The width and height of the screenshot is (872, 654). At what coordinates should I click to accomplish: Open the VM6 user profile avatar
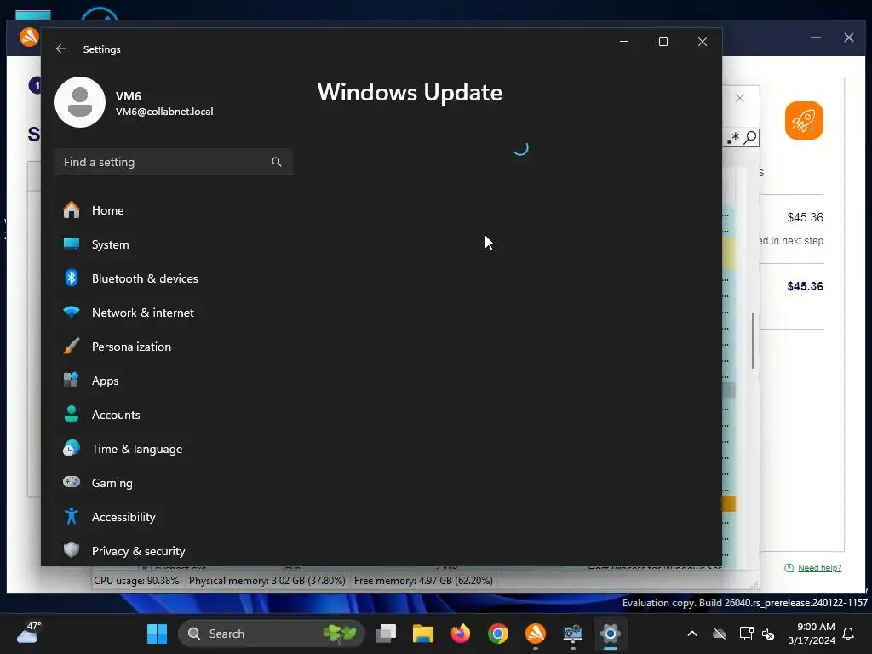click(80, 102)
